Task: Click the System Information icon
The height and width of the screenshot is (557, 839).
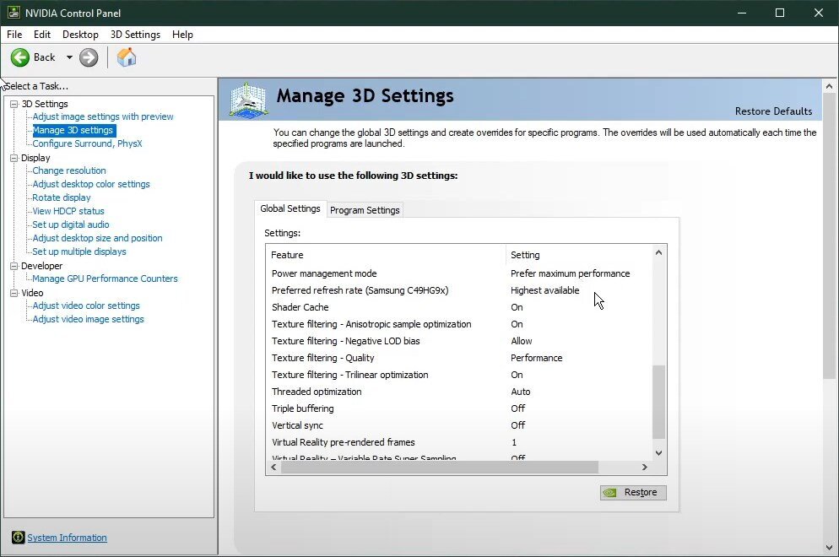Action: 18,538
